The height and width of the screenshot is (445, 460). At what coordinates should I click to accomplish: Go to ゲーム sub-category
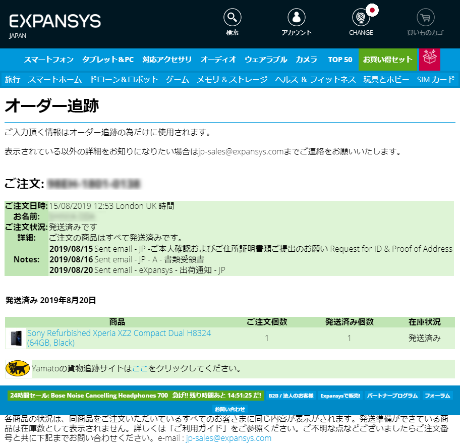tap(178, 79)
